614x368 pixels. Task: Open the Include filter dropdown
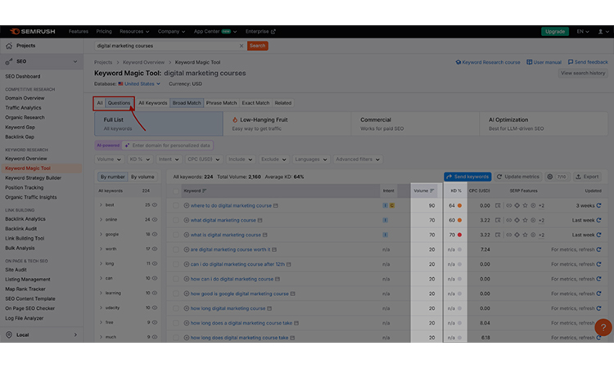[241, 159]
